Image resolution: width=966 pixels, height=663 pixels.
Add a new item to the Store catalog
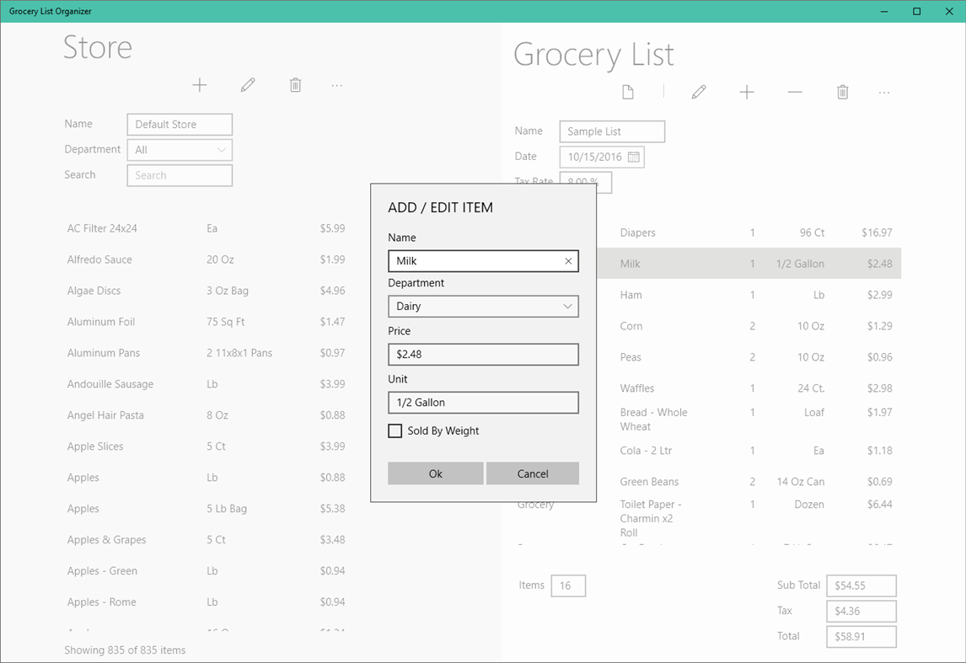[200, 85]
